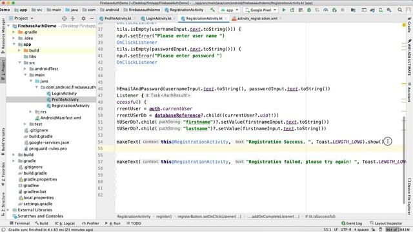The height and width of the screenshot is (232, 413).
Task: Open the AVD Manager icon
Action: click(x=381, y=10)
